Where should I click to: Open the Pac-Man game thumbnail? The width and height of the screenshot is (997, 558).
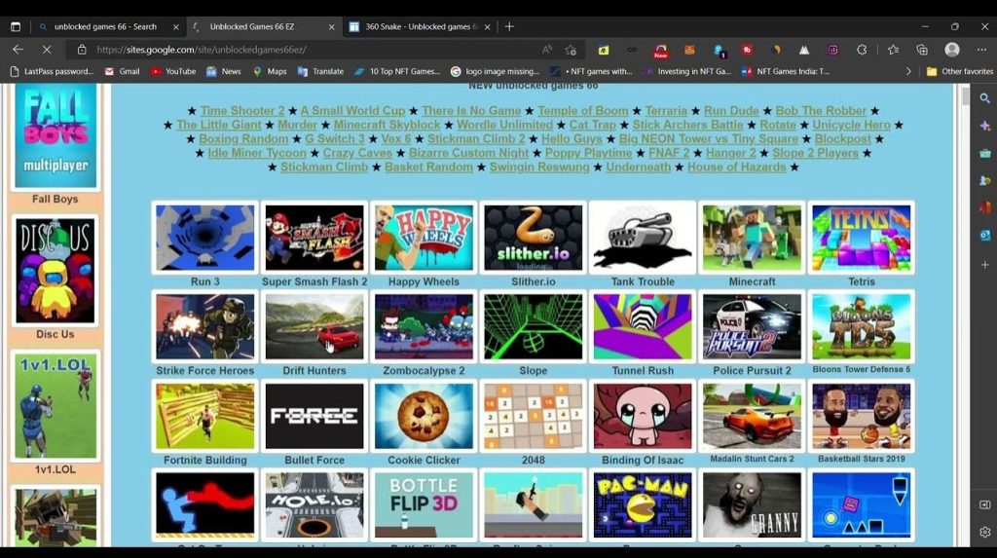coord(643,505)
